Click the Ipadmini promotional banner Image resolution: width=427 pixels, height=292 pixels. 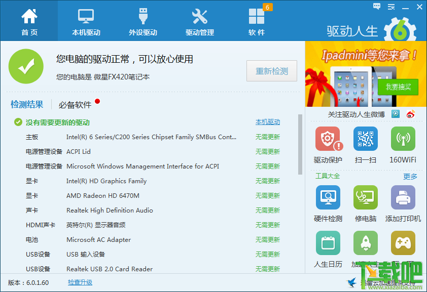coord(366,74)
